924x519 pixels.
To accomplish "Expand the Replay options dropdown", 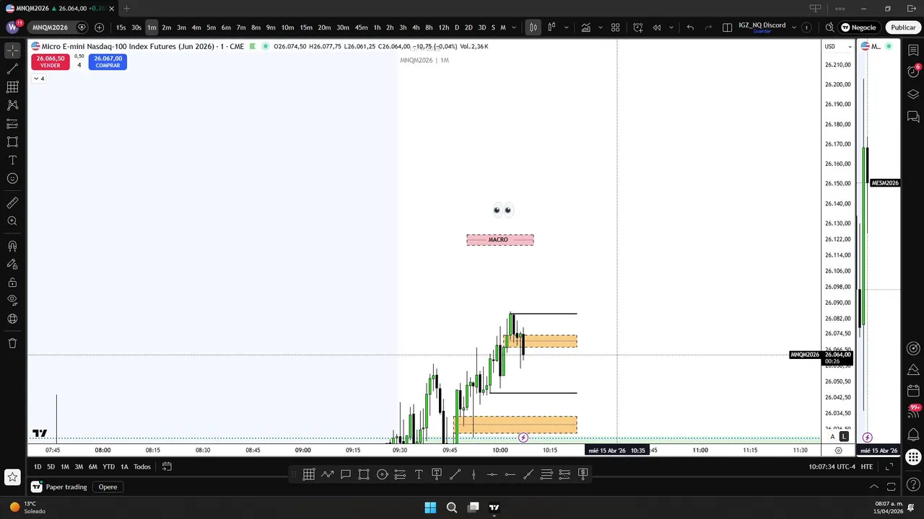I will click(671, 27).
